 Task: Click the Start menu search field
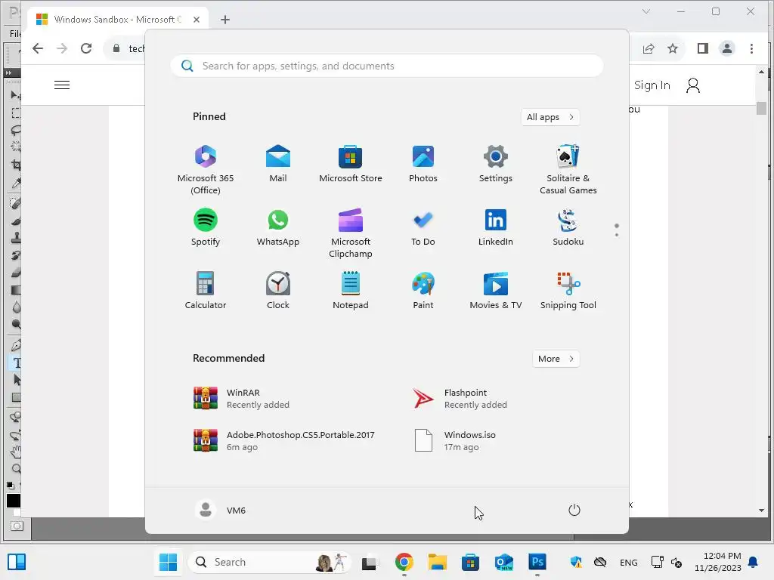387,66
